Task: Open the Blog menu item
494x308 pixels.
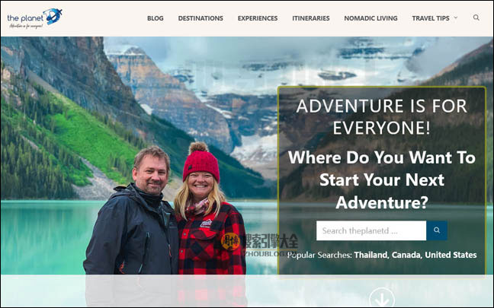Action: (x=155, y=18)
